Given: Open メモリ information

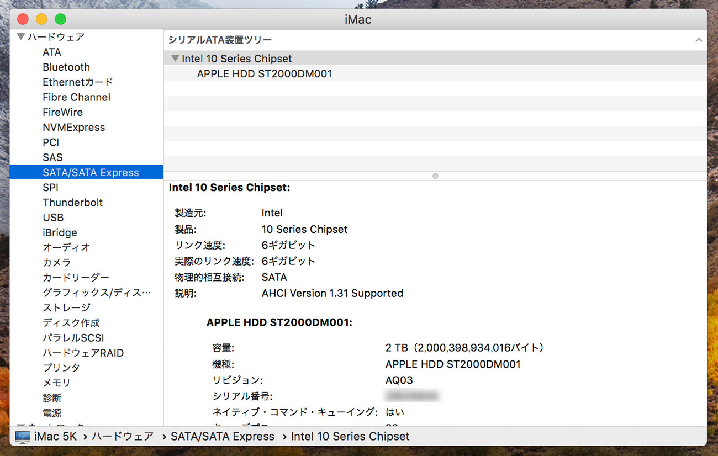Looking at the screenshot, I should point(56,383).
